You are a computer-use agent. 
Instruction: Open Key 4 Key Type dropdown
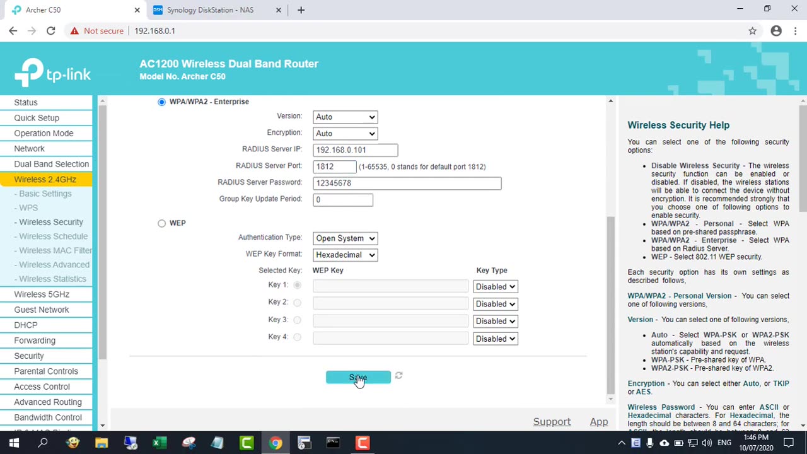(x=496, y=339)
